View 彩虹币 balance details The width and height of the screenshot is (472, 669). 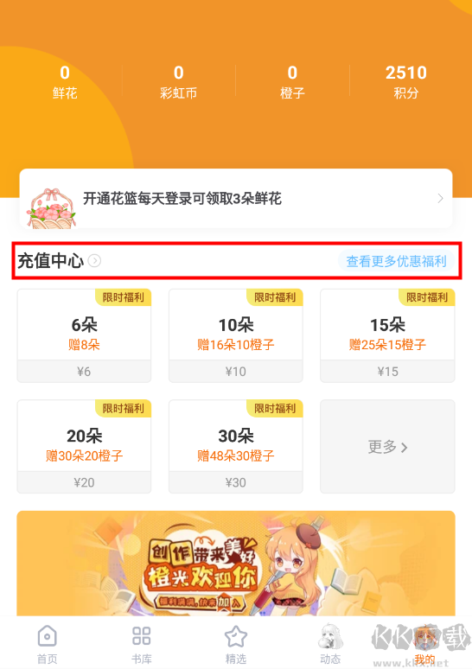[178, 82]
